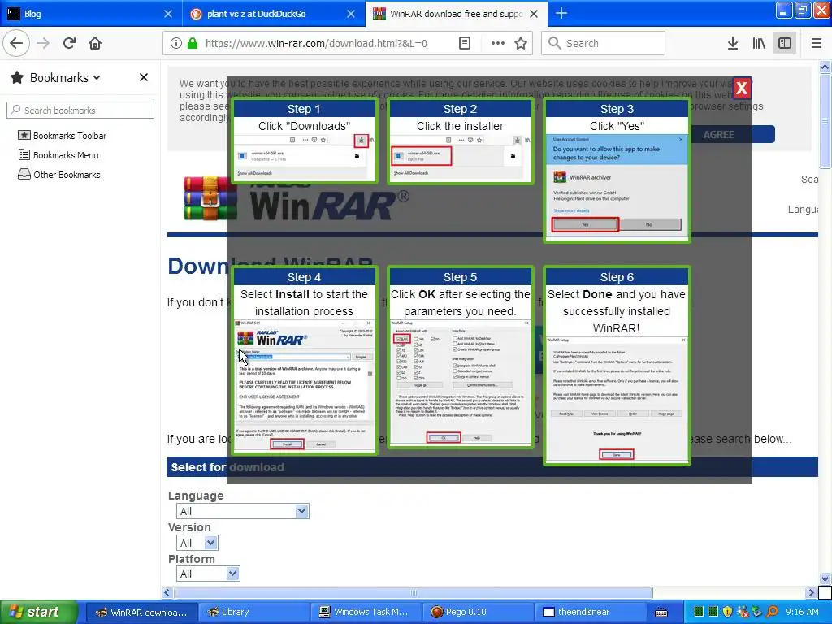Click the keyboard icon on taskbar
The image size is (832, 624).
coord(661,613)
